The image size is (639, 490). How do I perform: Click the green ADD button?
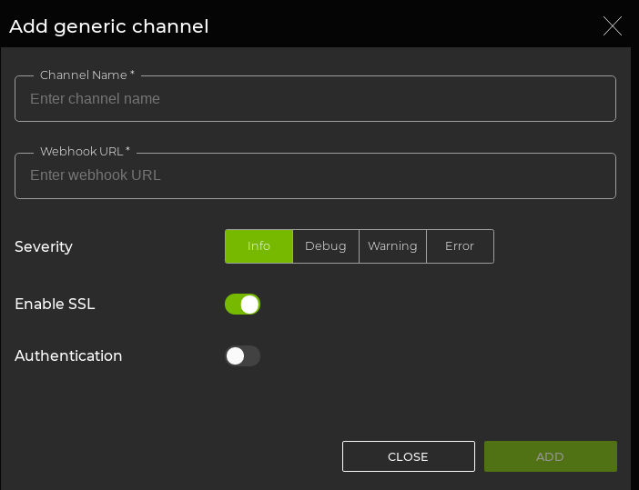(x=550, y=456)
